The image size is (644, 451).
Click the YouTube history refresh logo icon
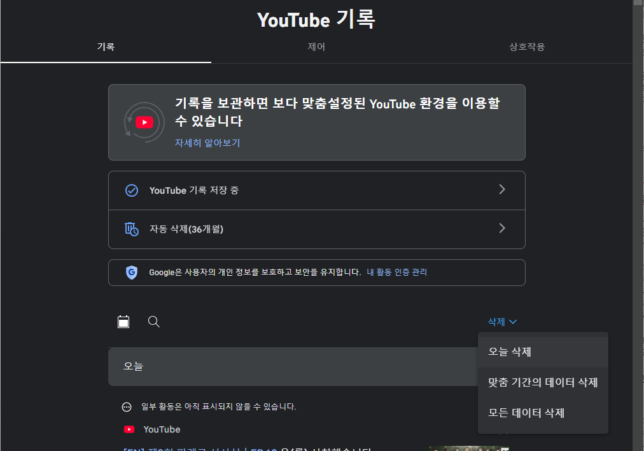(x=144, y=122)
